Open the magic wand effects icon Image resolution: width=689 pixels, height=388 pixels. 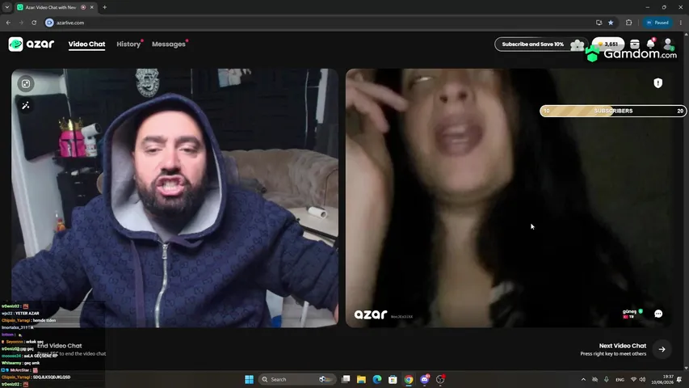click(x=26, y=106)
